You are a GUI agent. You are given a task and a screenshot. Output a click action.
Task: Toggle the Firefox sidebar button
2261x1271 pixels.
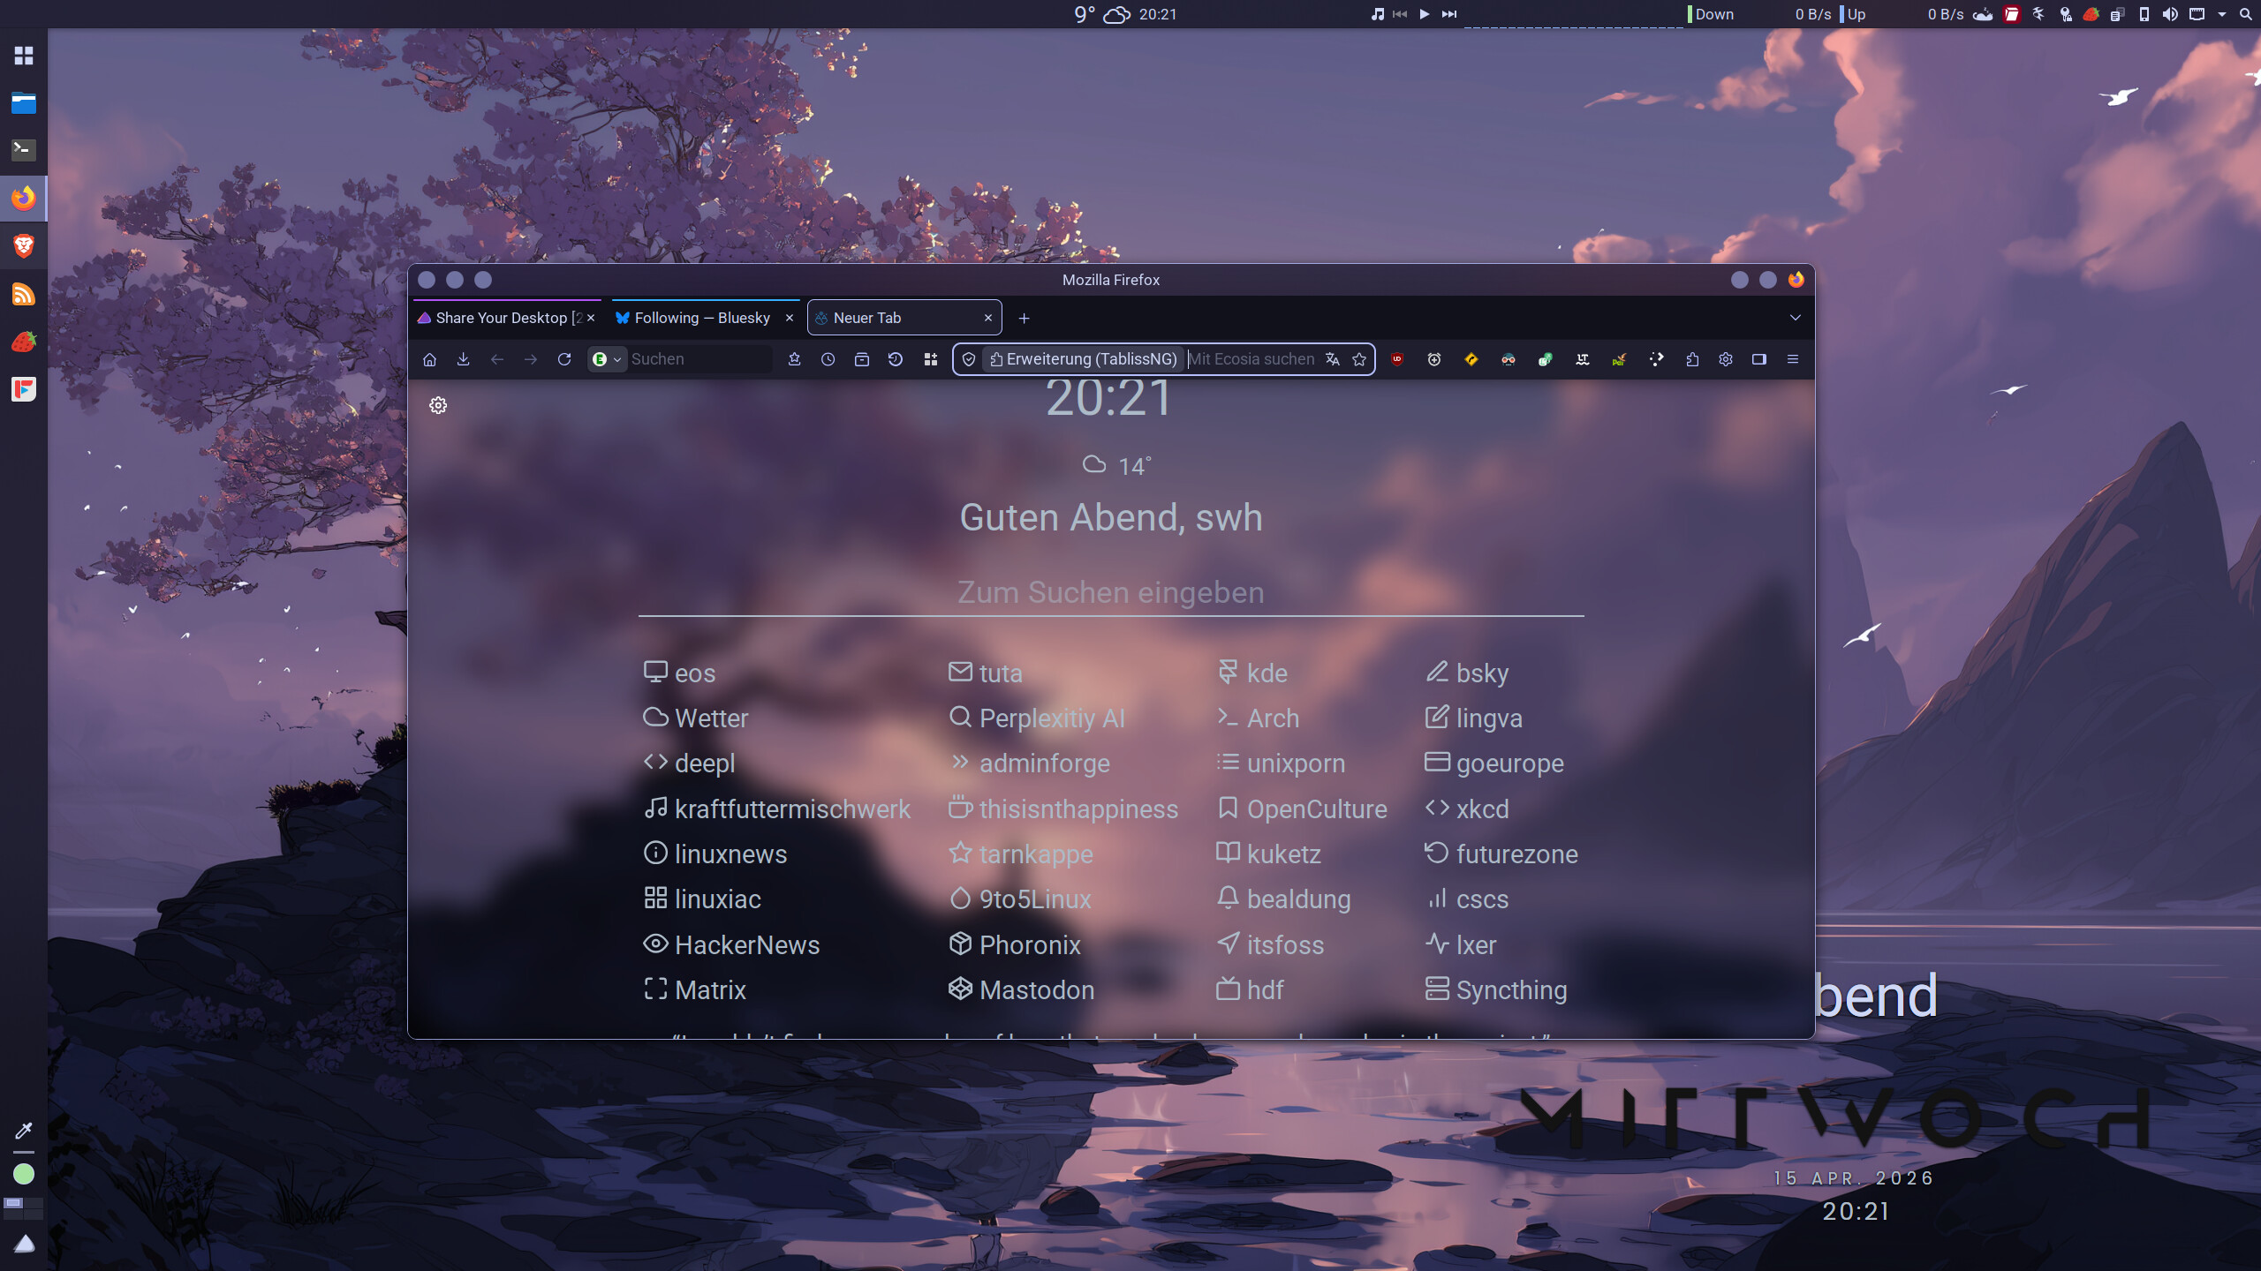(x=1759, y=359)
